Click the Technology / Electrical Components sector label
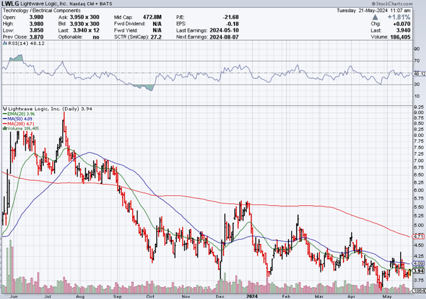 [41, 10]
